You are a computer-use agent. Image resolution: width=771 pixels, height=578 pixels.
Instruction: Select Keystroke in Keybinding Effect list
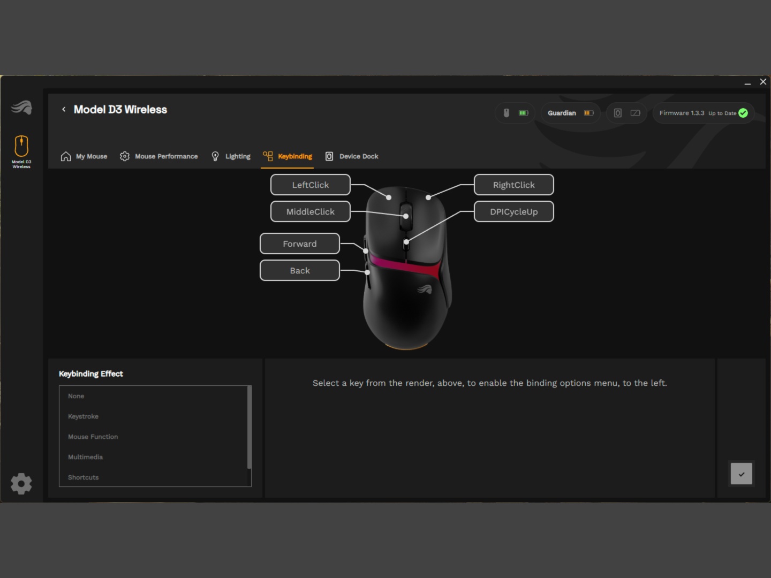(84, 416)
